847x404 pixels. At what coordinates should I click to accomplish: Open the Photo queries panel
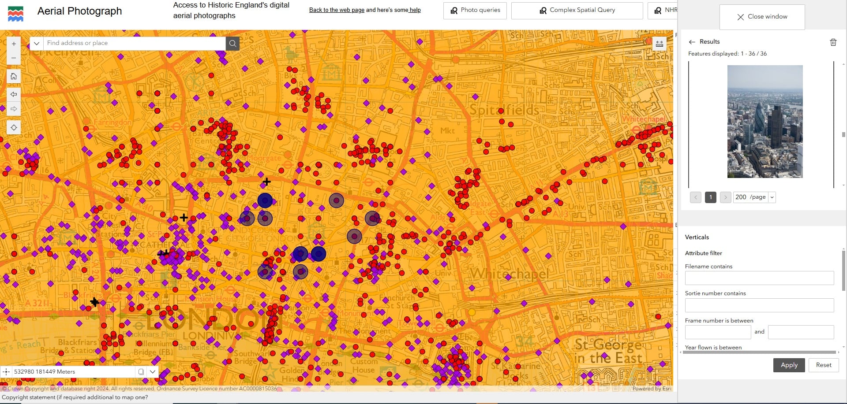pos(475,11)
